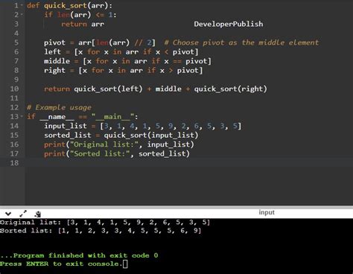353x274 pixels.
Task: Click '...Program finished with exit code 0' message
Action: pos(79,255)
